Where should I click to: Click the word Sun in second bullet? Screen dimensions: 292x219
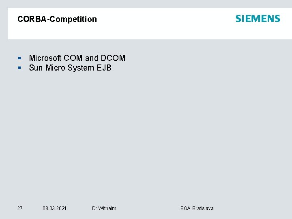[36, 68]
